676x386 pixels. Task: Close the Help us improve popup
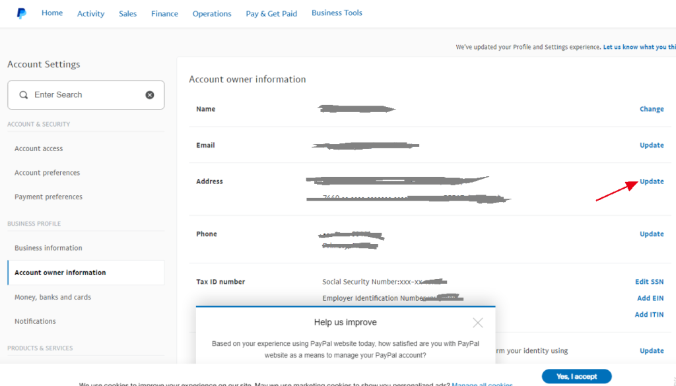click(478, 323)
